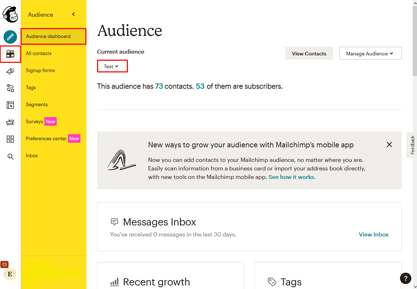Screen dimensions: 417x289
Task: Open Signup forms page
Action: point(40,70)
